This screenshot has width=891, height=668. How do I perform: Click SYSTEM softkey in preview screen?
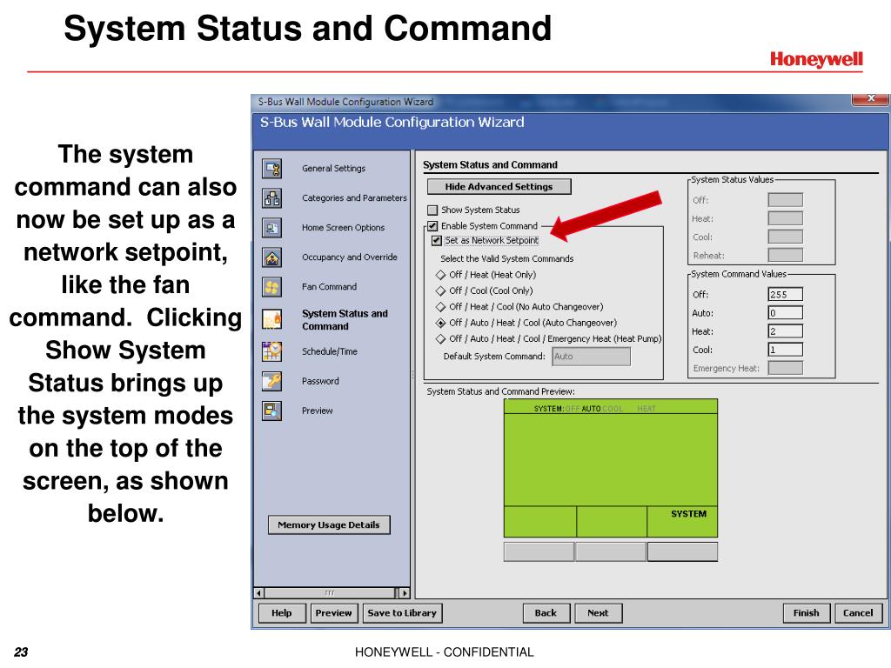682,522
